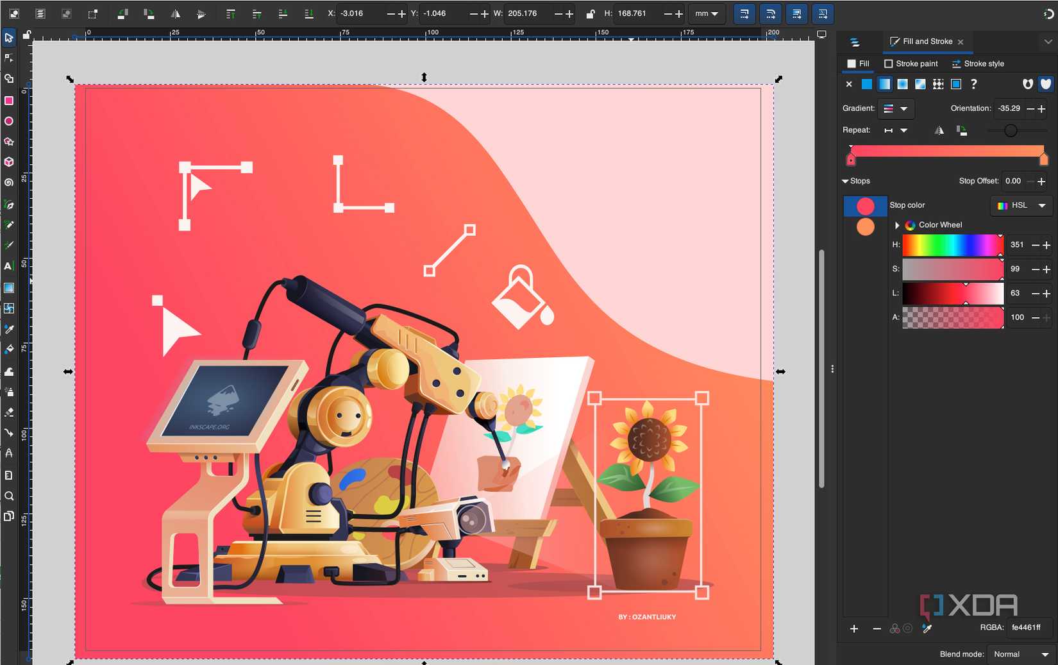
Task: Switch fill to radial gradient
Action: [x=902, y=84]
